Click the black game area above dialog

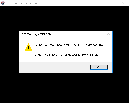64,18
